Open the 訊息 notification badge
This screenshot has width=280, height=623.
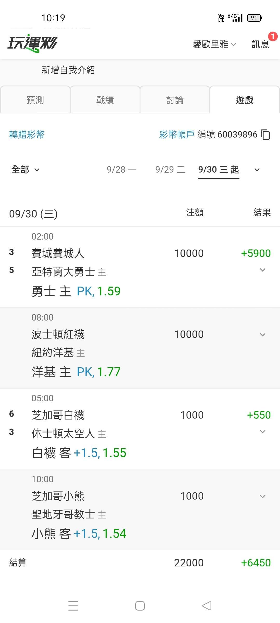click(x=272, y=37)
